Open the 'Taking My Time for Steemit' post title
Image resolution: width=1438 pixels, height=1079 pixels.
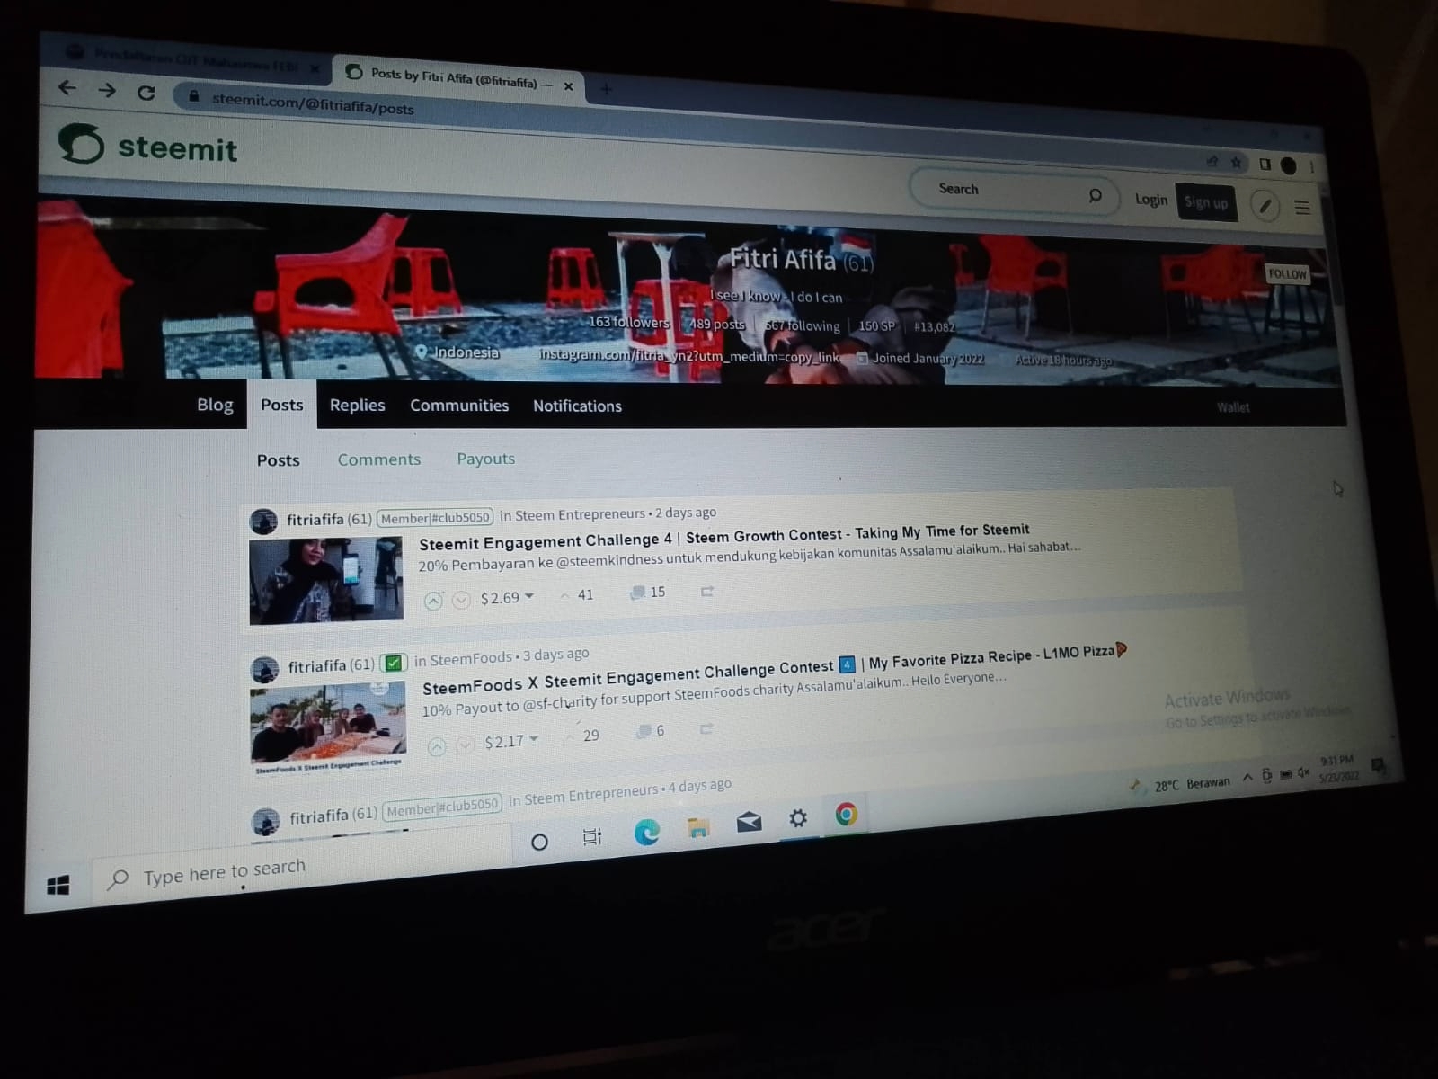click(724, 536)
